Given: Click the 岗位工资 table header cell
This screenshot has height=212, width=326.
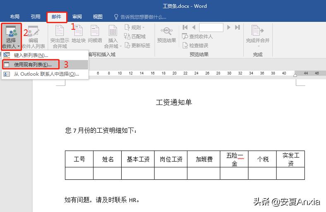Looking at the screenshot, I should click(x=171, y=159).
